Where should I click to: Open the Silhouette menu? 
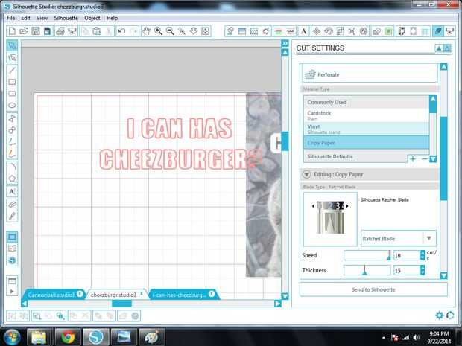pyautogui.click(x=66, y=18)
